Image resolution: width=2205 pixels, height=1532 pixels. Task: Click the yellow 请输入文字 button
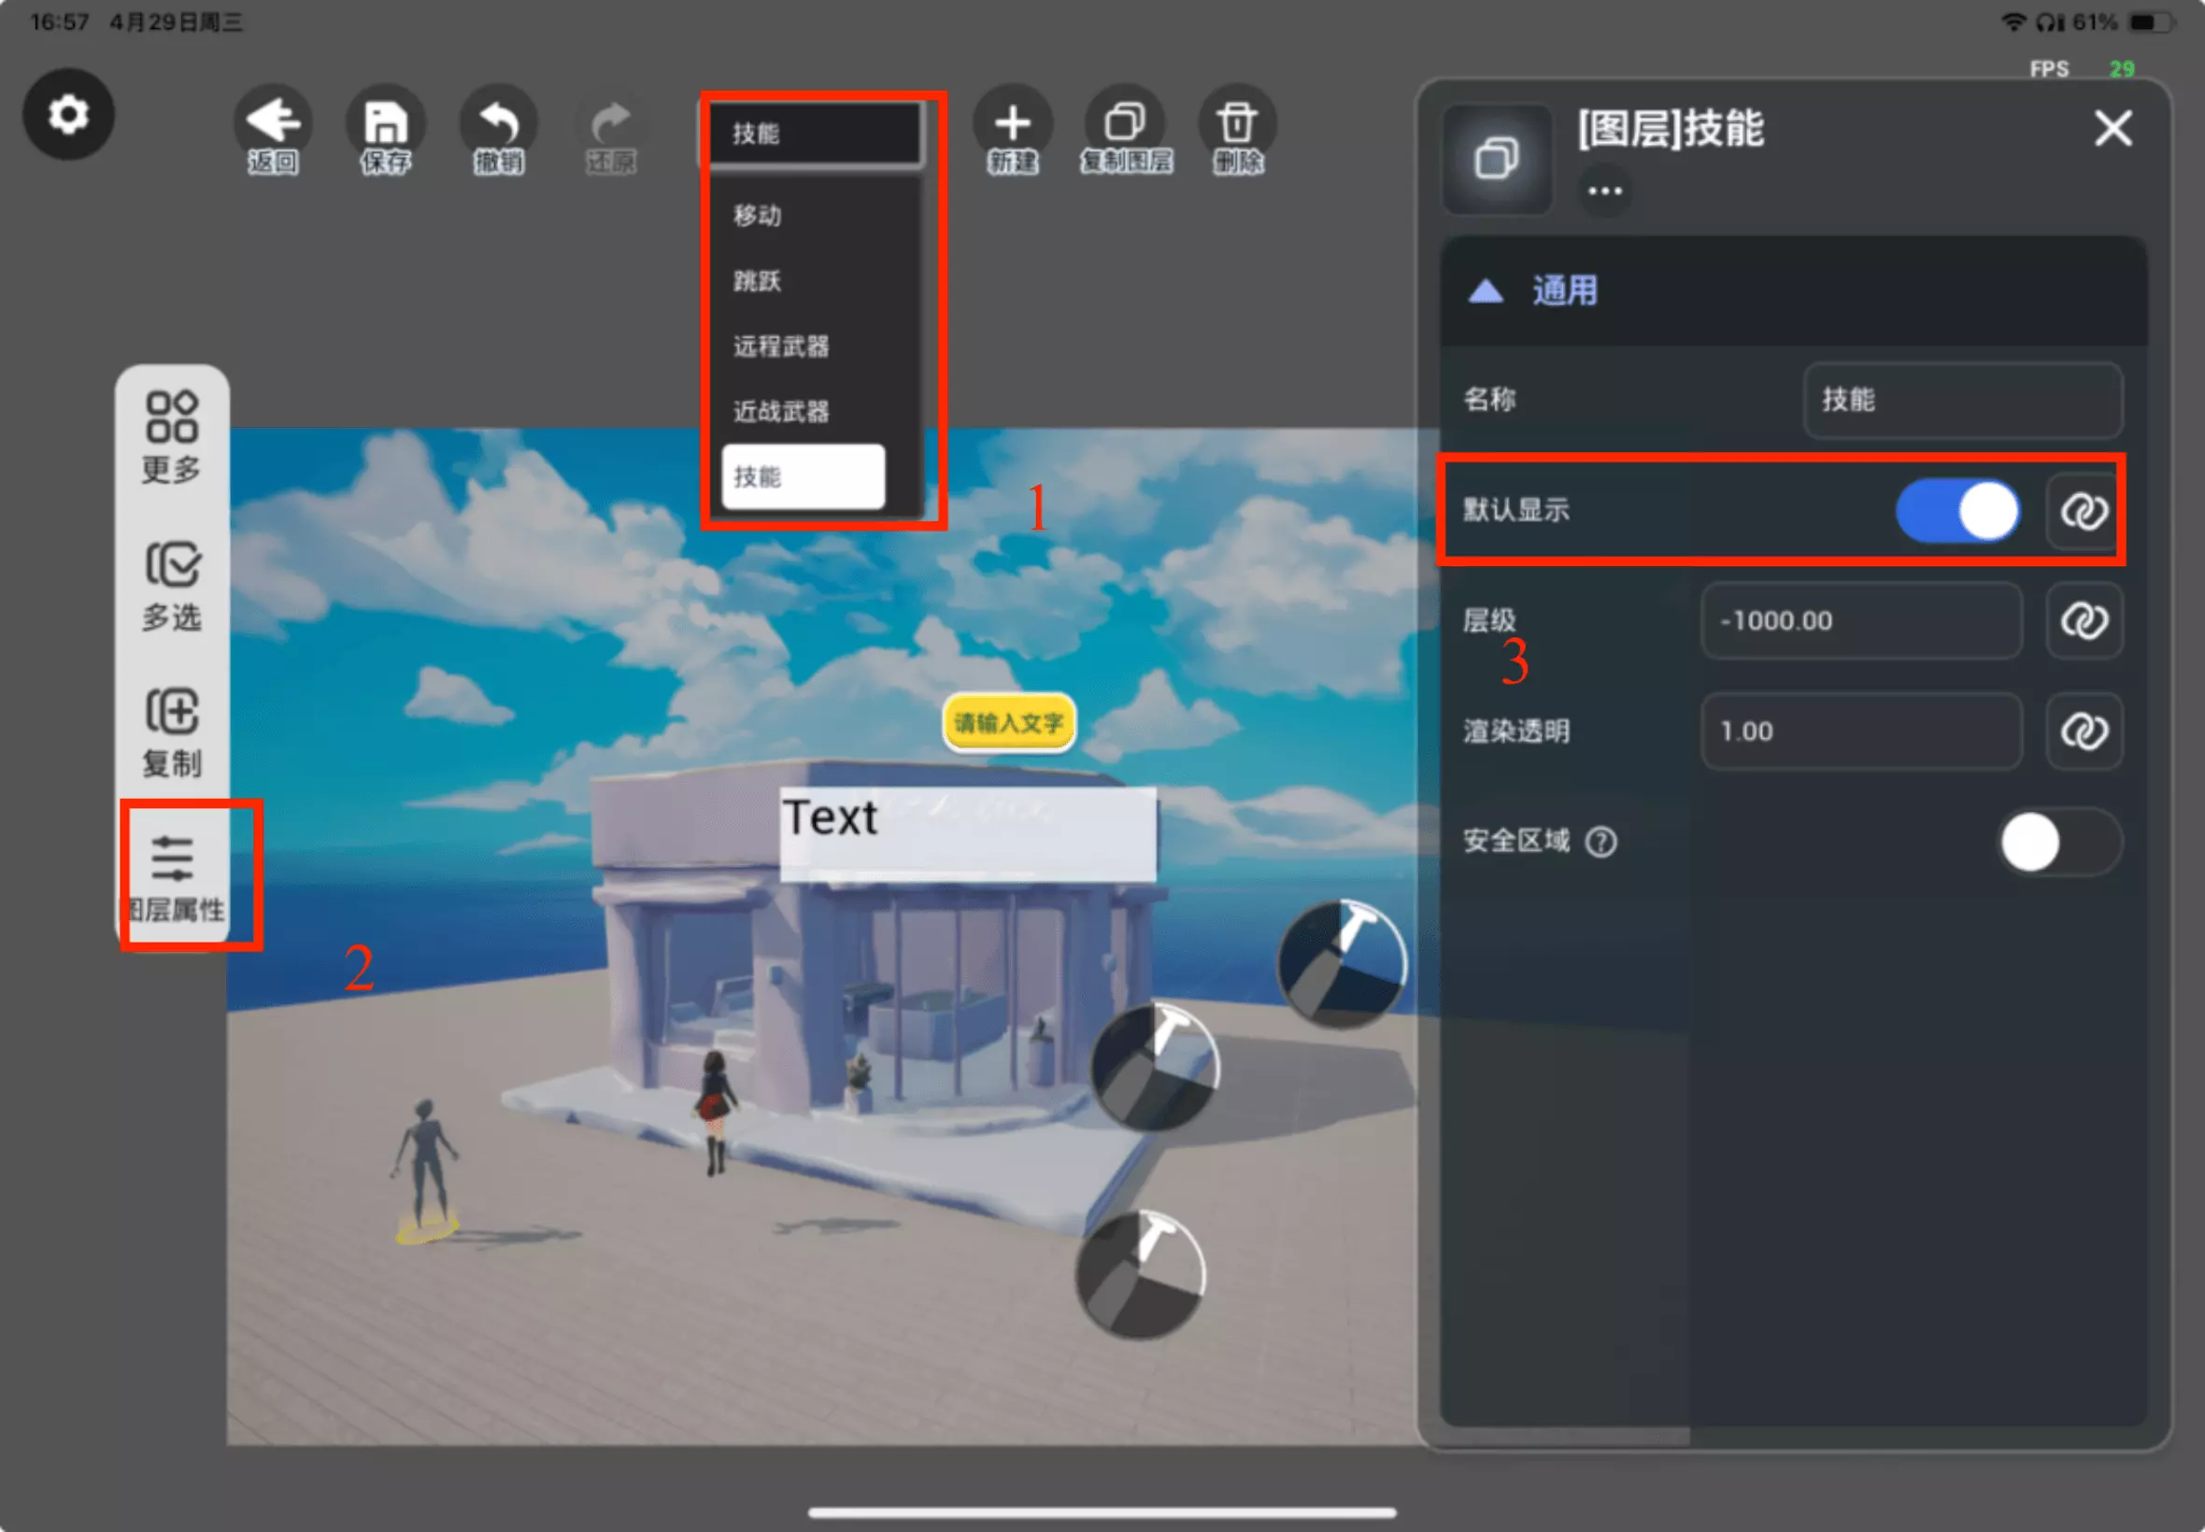click(x=1008, y=723)
